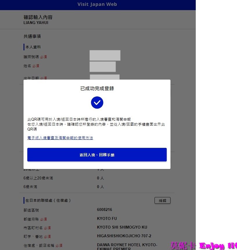Click the 已成功完成登錄 dialog title

(x=97, y=89)
